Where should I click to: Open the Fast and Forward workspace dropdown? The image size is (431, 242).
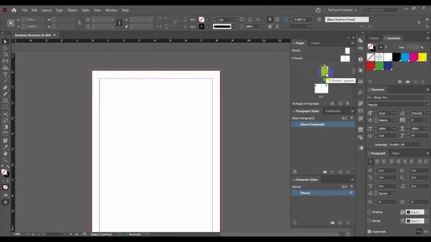pos(342,10)
